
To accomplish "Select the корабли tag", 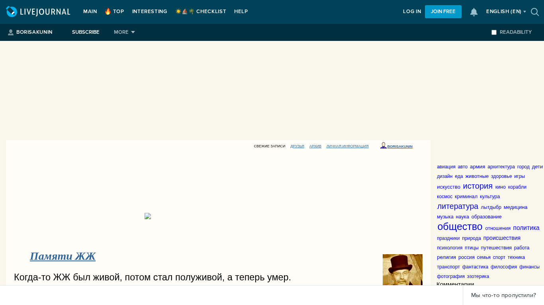I will coord(517,187).
